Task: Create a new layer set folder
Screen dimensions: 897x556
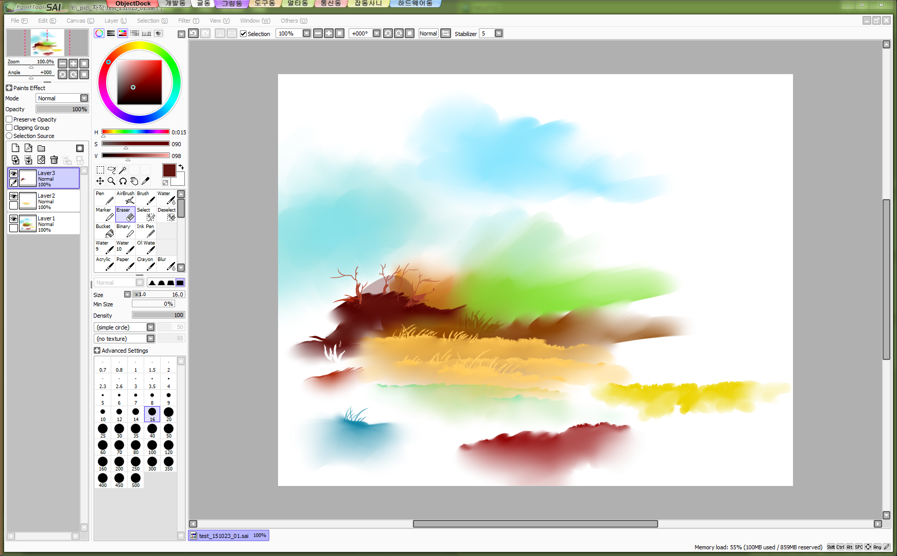Action: (x=41, y=148)
